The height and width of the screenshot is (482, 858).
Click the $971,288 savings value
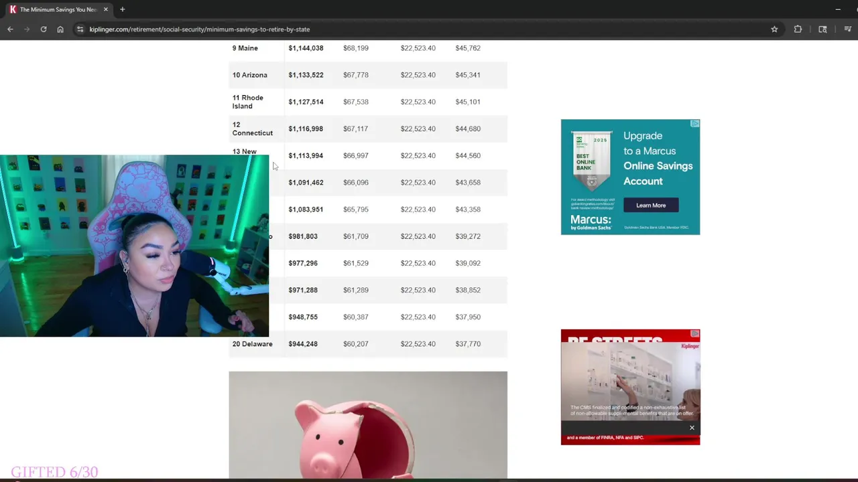tap(303, 290)
